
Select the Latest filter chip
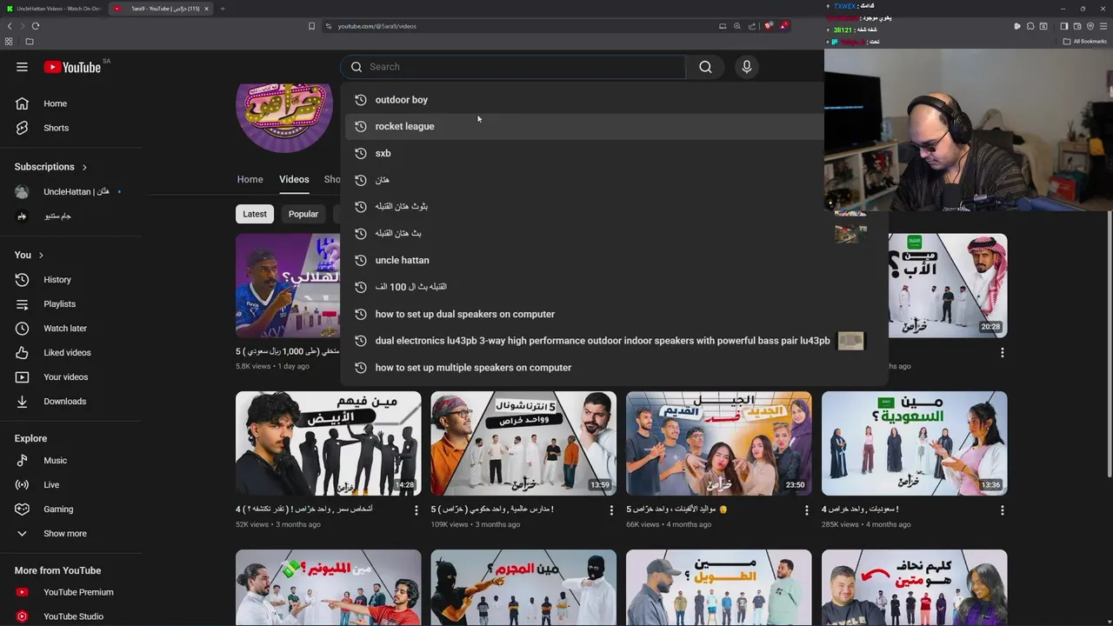[255, 214]
